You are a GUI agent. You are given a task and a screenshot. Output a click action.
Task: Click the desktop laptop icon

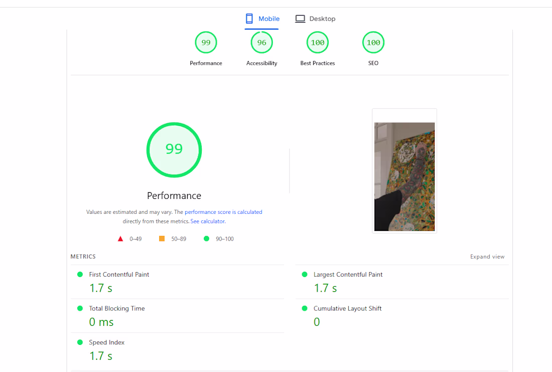coord(300,19)
